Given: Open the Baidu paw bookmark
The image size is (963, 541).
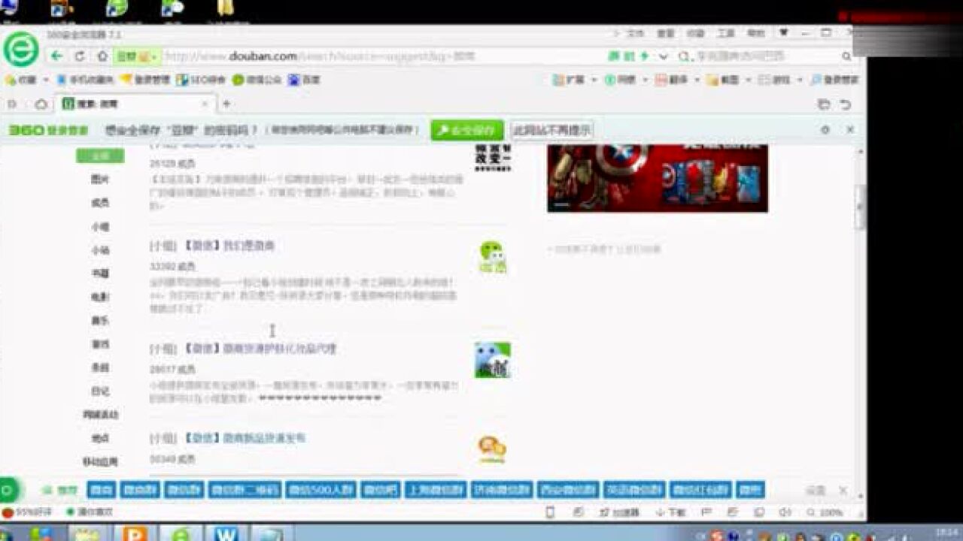Looking at the screenshot, I should pos(305,80).
